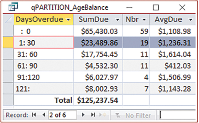Expand the SumDue column filter dropdown
199x123 pixels.
(x=118, y=20)
